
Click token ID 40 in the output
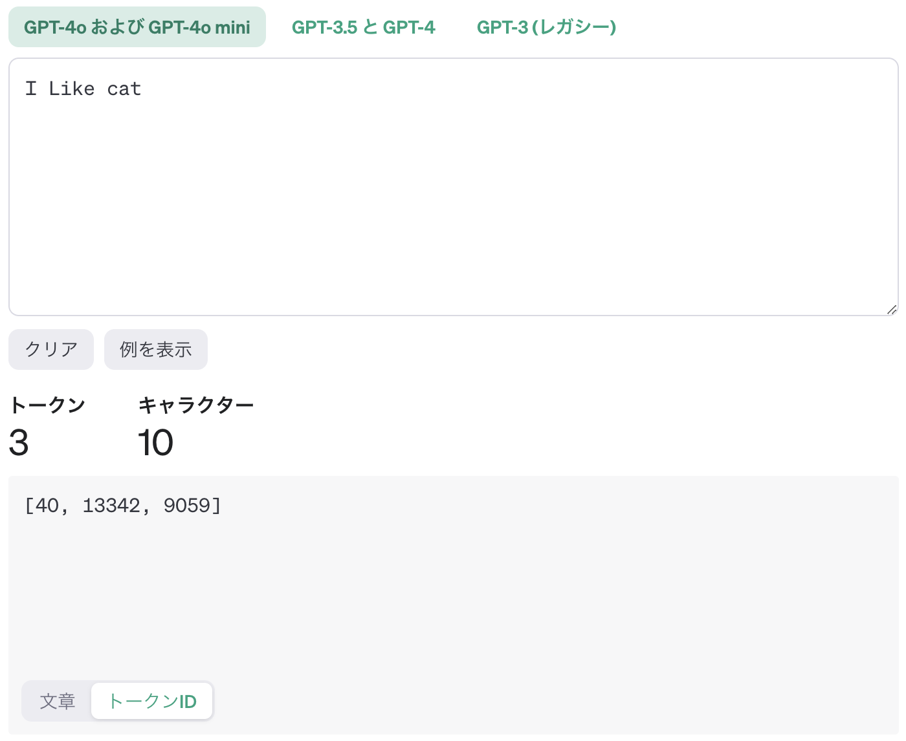pyautogui.click(x=47, y=506)
